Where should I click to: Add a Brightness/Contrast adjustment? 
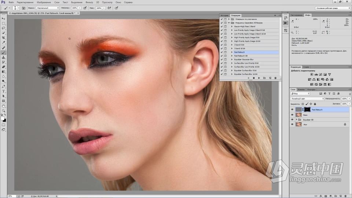click(x=312, y=74)
